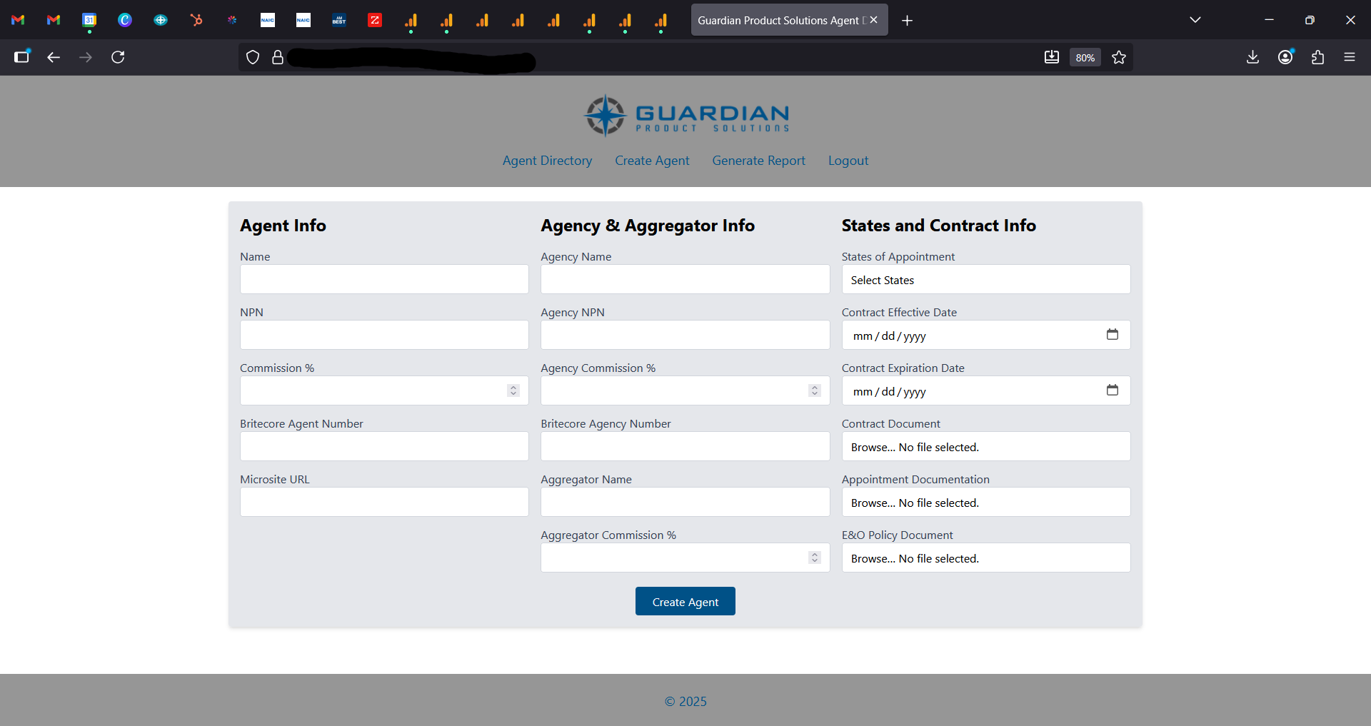Image resolution: width=1371 pixels, height=726 pixels.
Task: Expand the tab list chevron
Action: point(1195,19)
